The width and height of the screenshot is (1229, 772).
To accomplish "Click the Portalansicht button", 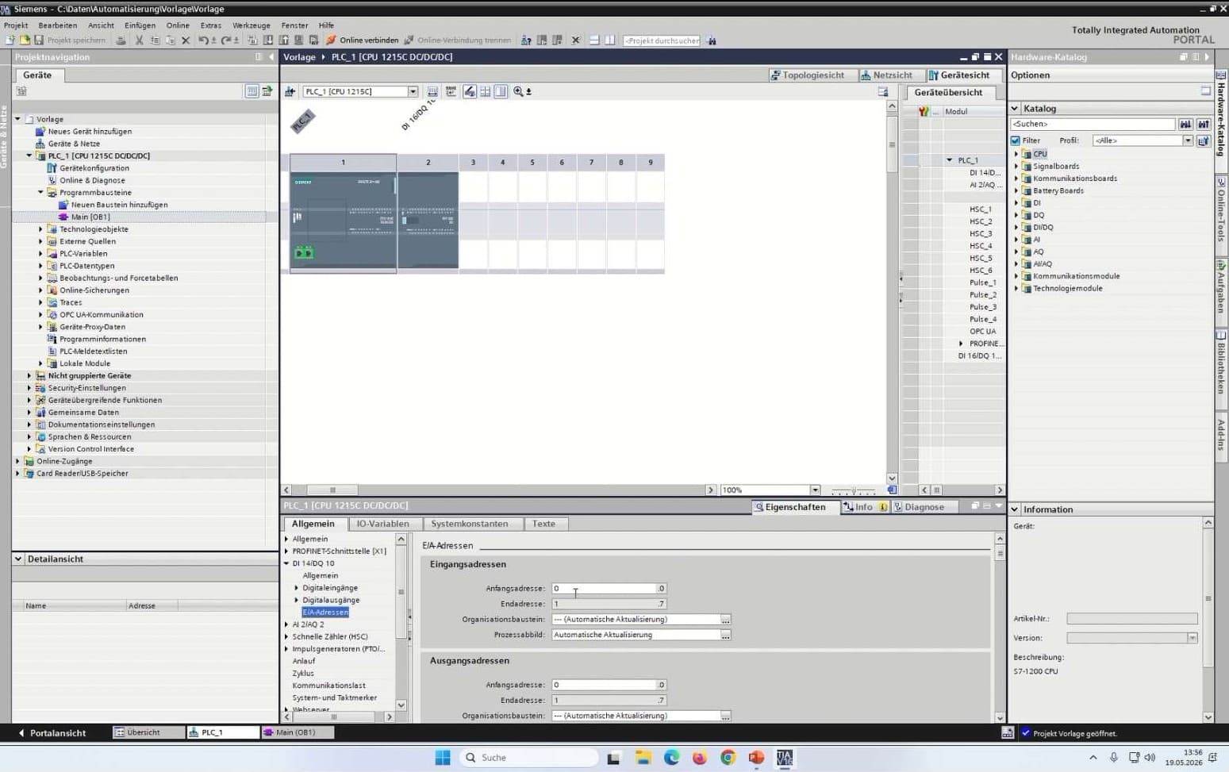I will pyautogui.click(x=52, y=733).
